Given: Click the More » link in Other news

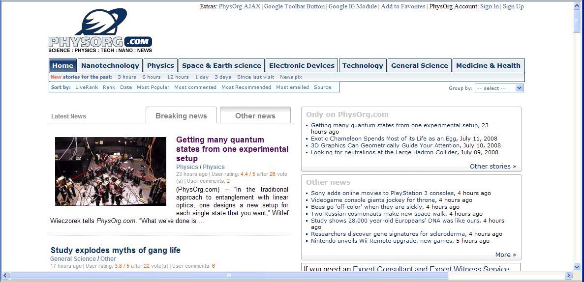Looking at the screenshot, I should pos(506,255).
